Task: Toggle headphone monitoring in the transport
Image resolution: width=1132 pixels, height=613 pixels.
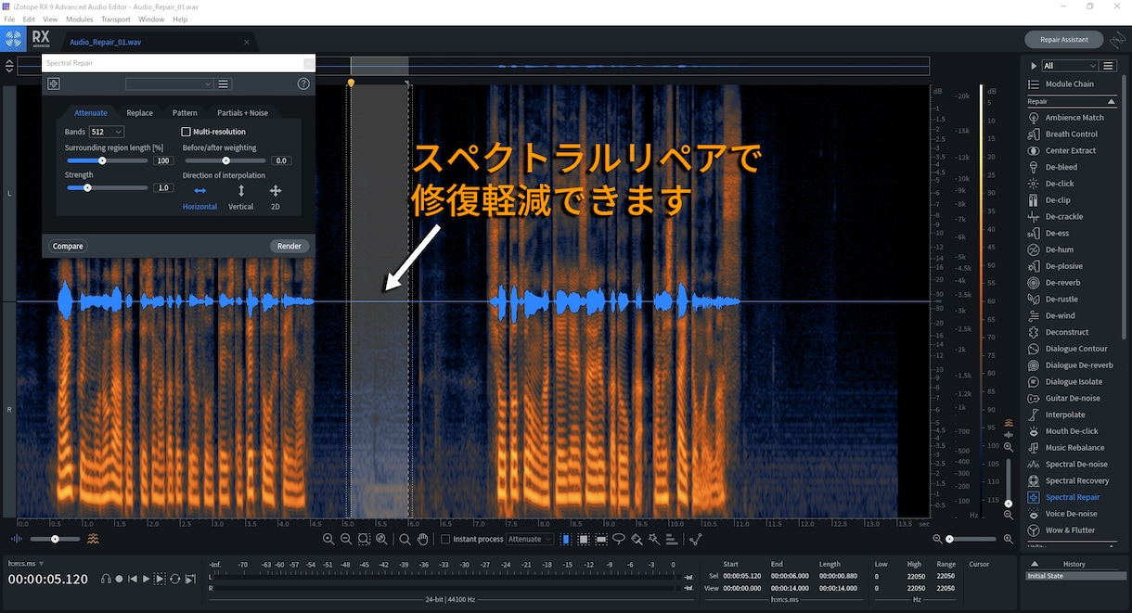Action: [106, 579]
